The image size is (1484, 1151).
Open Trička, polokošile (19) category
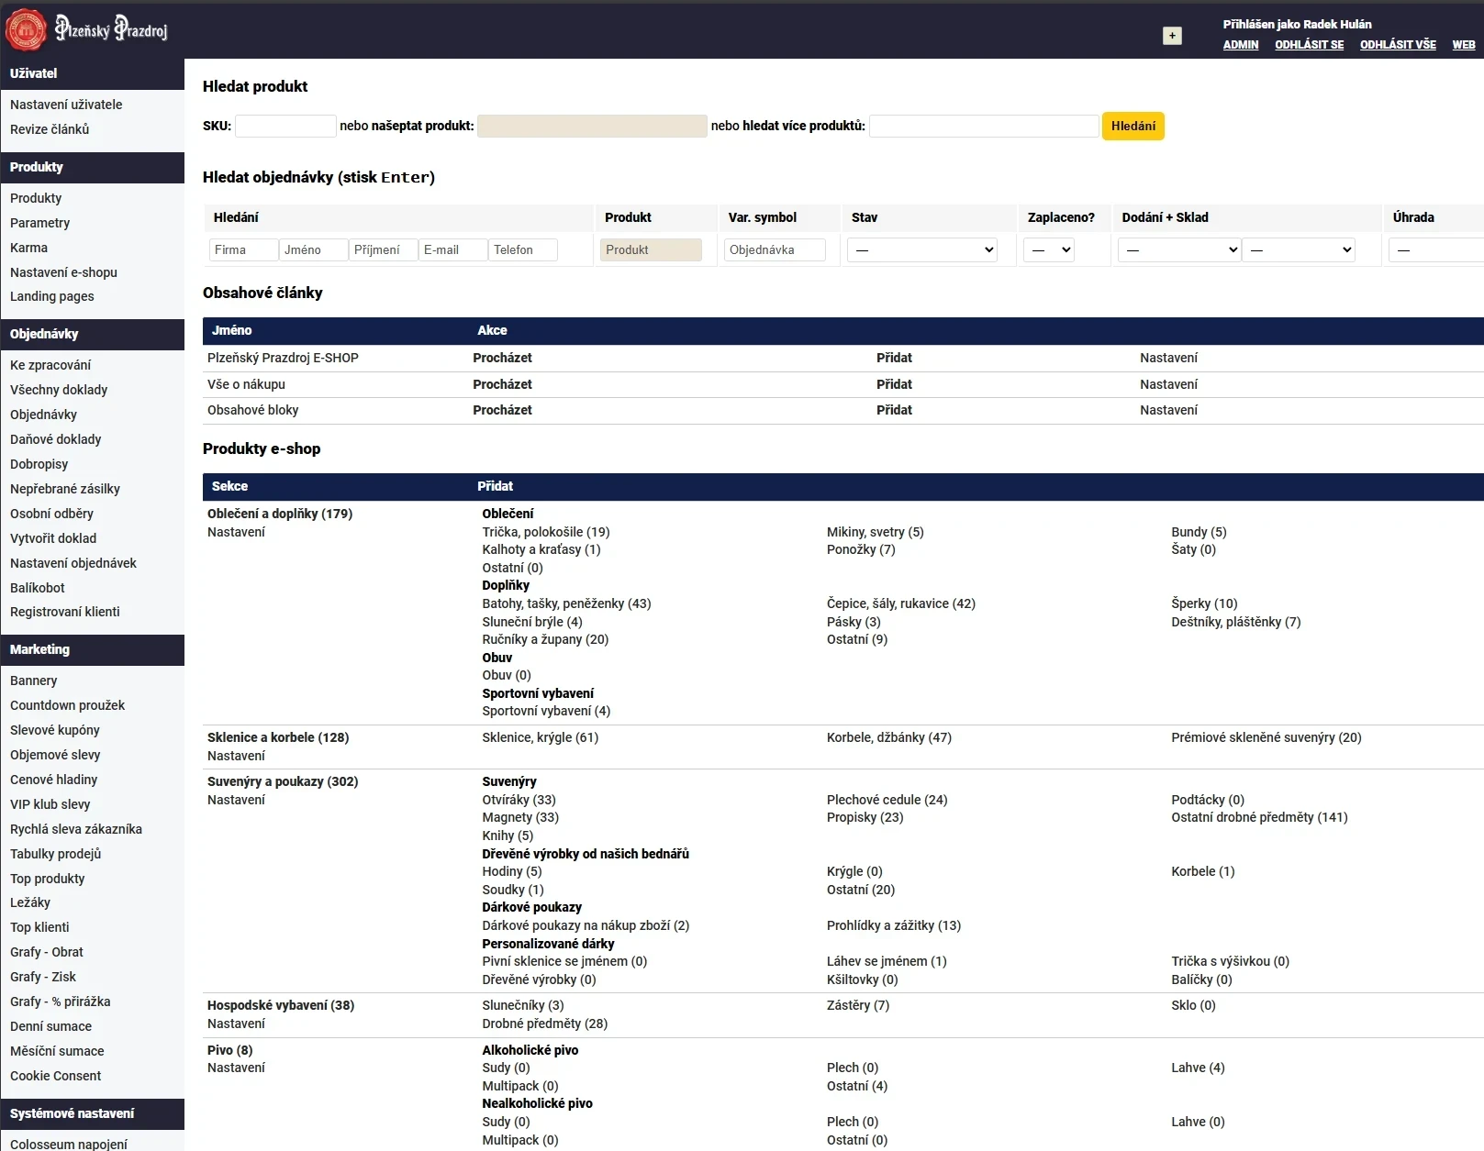coord(545,532)
